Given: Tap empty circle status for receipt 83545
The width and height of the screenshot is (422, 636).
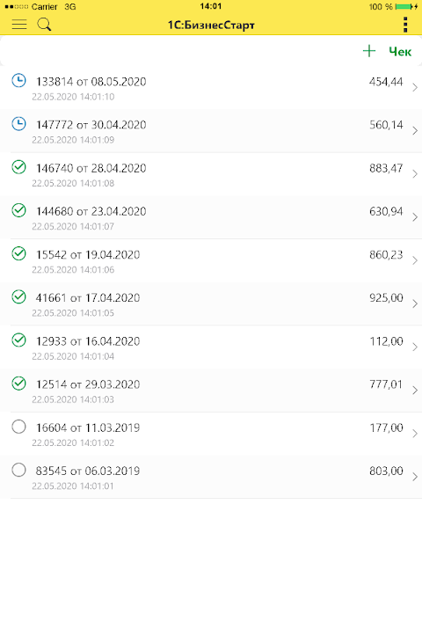Looking at the screenshot, I should pyautogui.click(x=18, y=470).
